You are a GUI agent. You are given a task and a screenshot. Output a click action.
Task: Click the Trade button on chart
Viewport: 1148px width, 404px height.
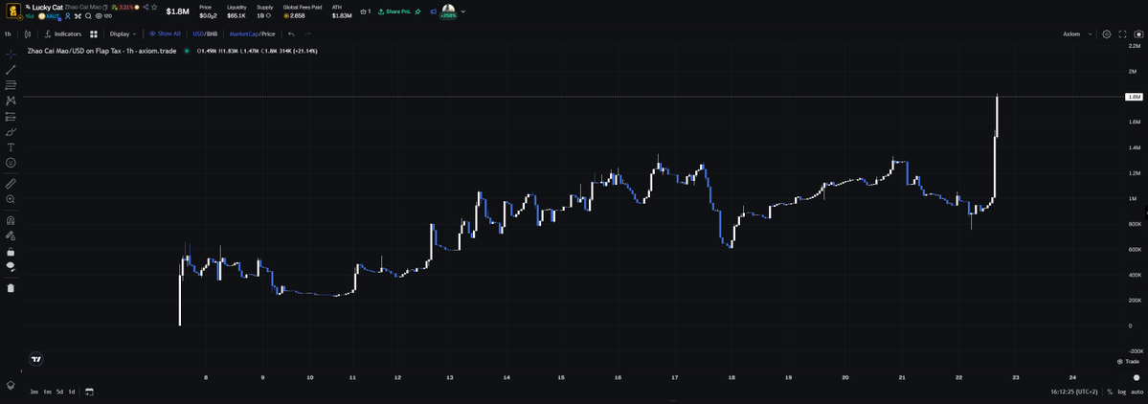1128,362
